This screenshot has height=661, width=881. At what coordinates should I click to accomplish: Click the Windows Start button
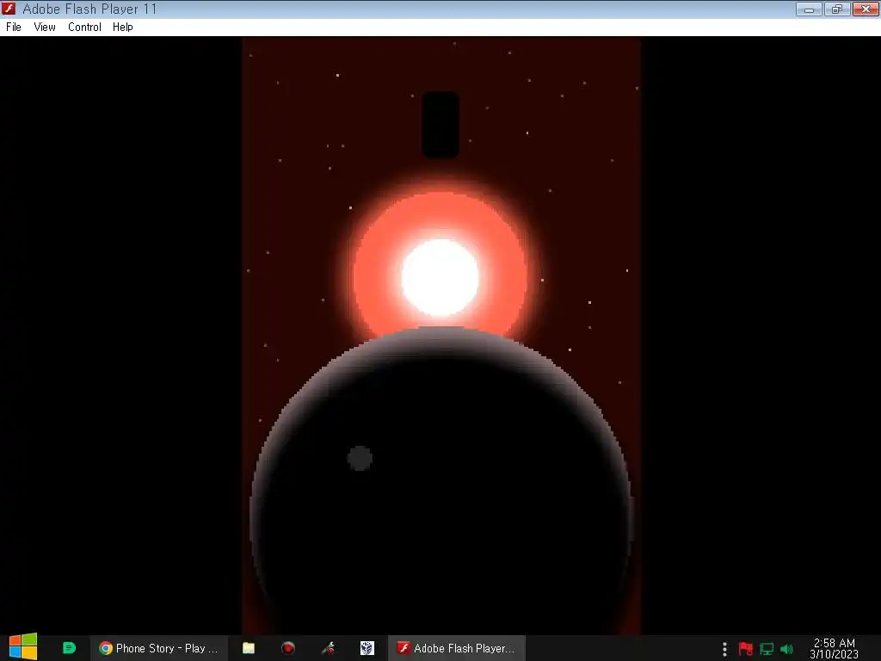click(23, 647)
